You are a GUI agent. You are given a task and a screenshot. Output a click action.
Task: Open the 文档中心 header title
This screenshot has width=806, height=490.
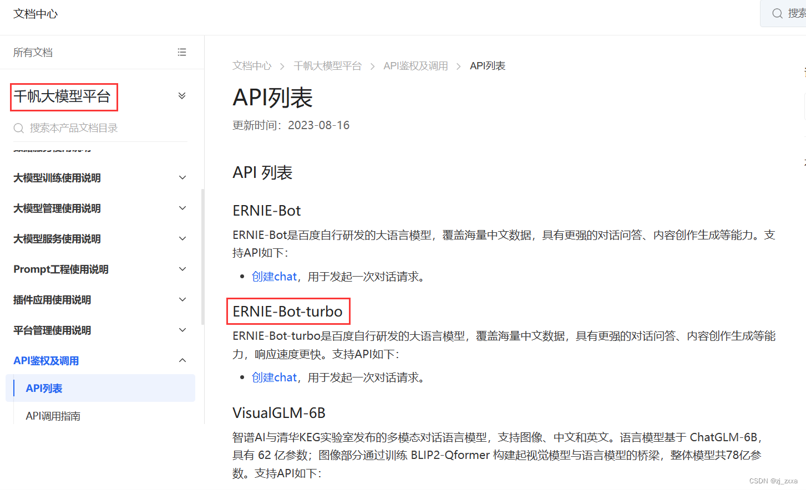point(36,14)
